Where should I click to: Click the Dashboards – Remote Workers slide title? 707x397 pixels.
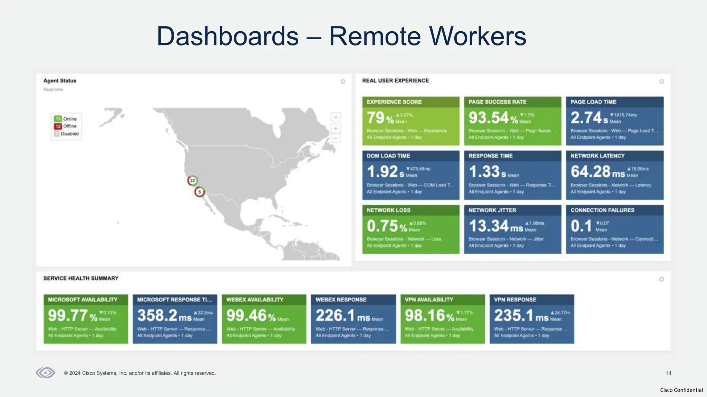coord(341,36)
